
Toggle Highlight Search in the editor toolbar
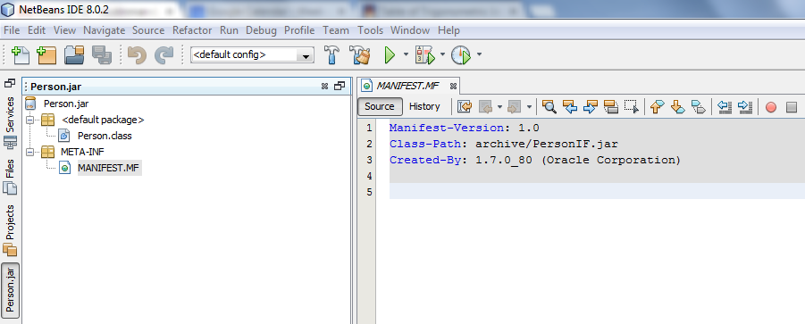[x=611, y=106]
